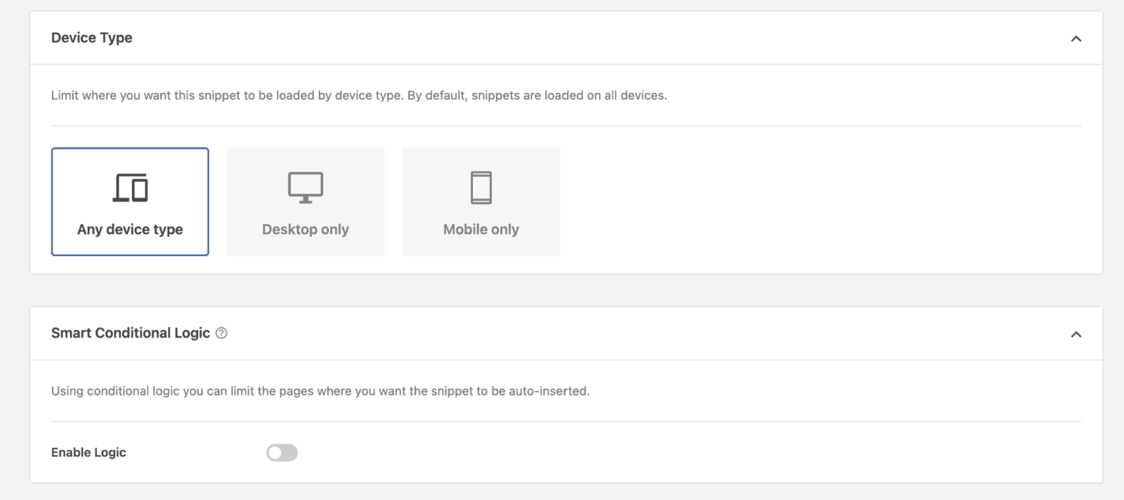Click the desktop monitor icon

(x=305, y=187)
